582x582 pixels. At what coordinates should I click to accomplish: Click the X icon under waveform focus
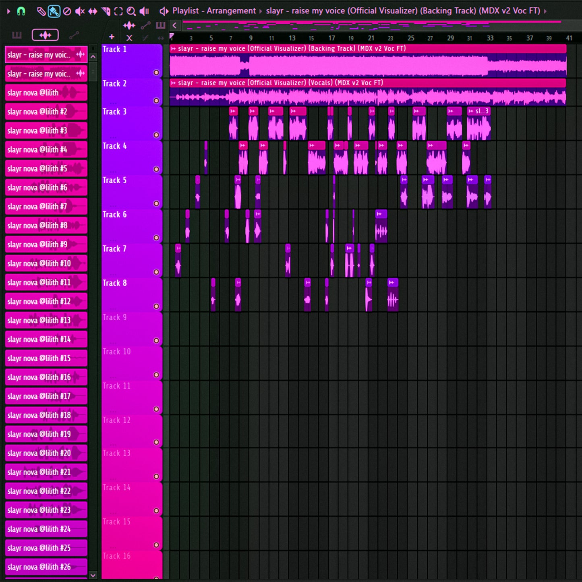click(129, 38)
